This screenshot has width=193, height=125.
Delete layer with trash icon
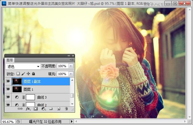(66, 109)
